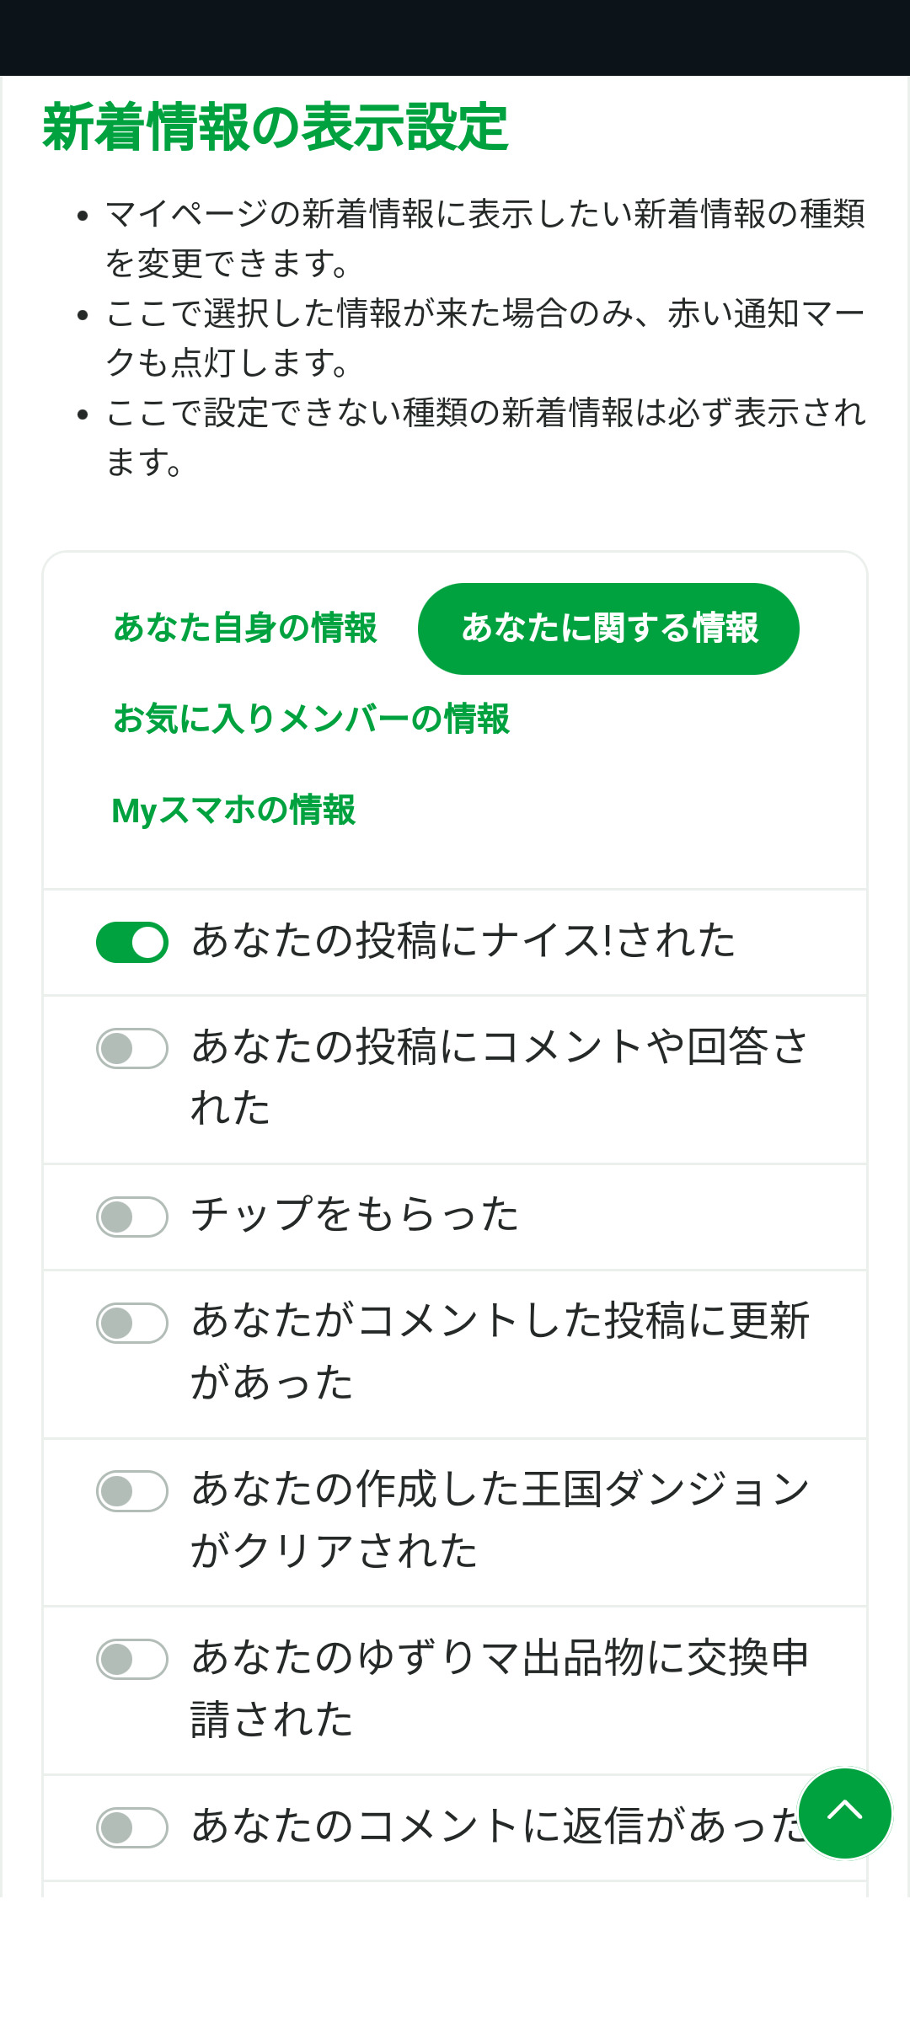910x2022 pixels.
Task: Turn on the あなたのコメントに返信があった switch
Action: tap(132, 1828)
